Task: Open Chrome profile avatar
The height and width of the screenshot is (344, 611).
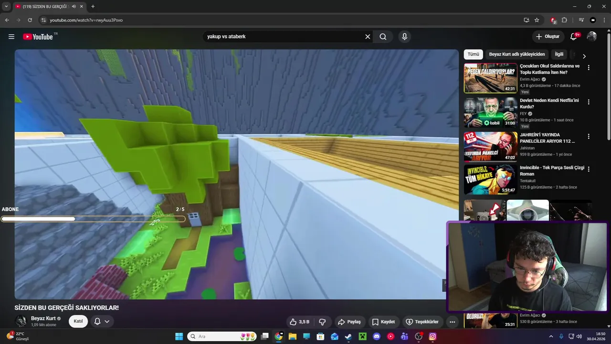Action: click(x=593, y=20)
